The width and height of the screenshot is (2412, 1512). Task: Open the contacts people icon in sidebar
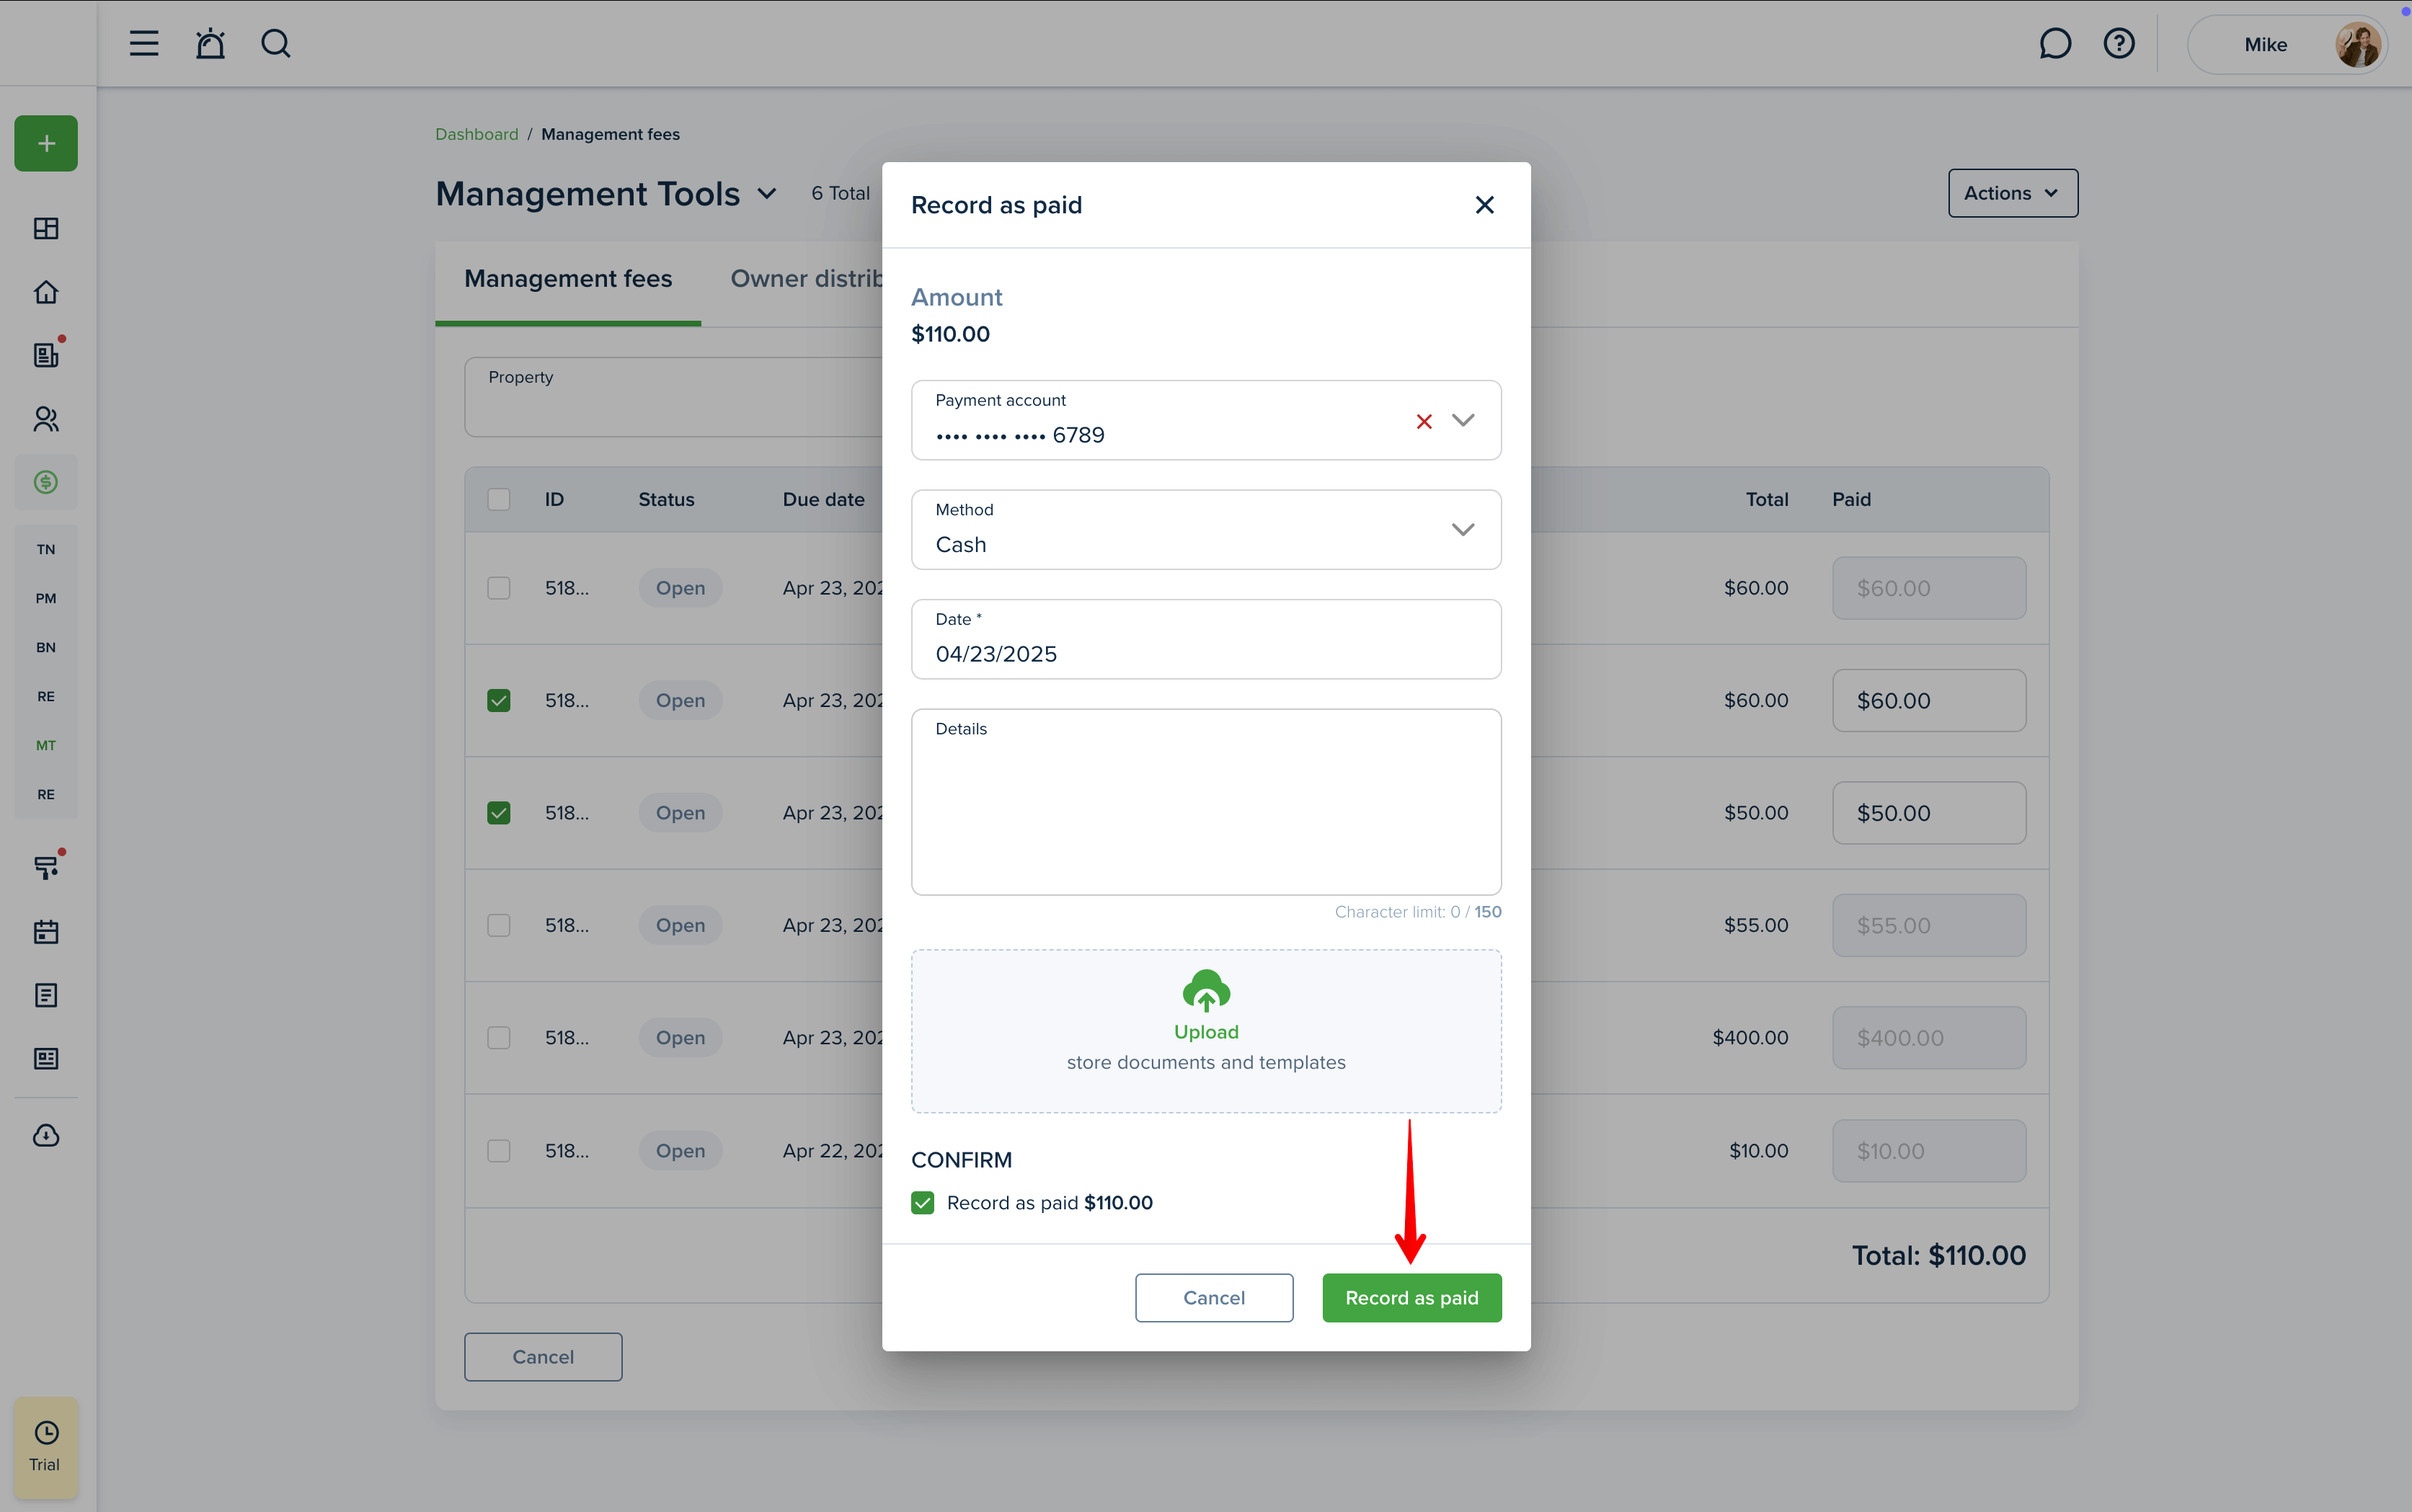tap(46, 419)
